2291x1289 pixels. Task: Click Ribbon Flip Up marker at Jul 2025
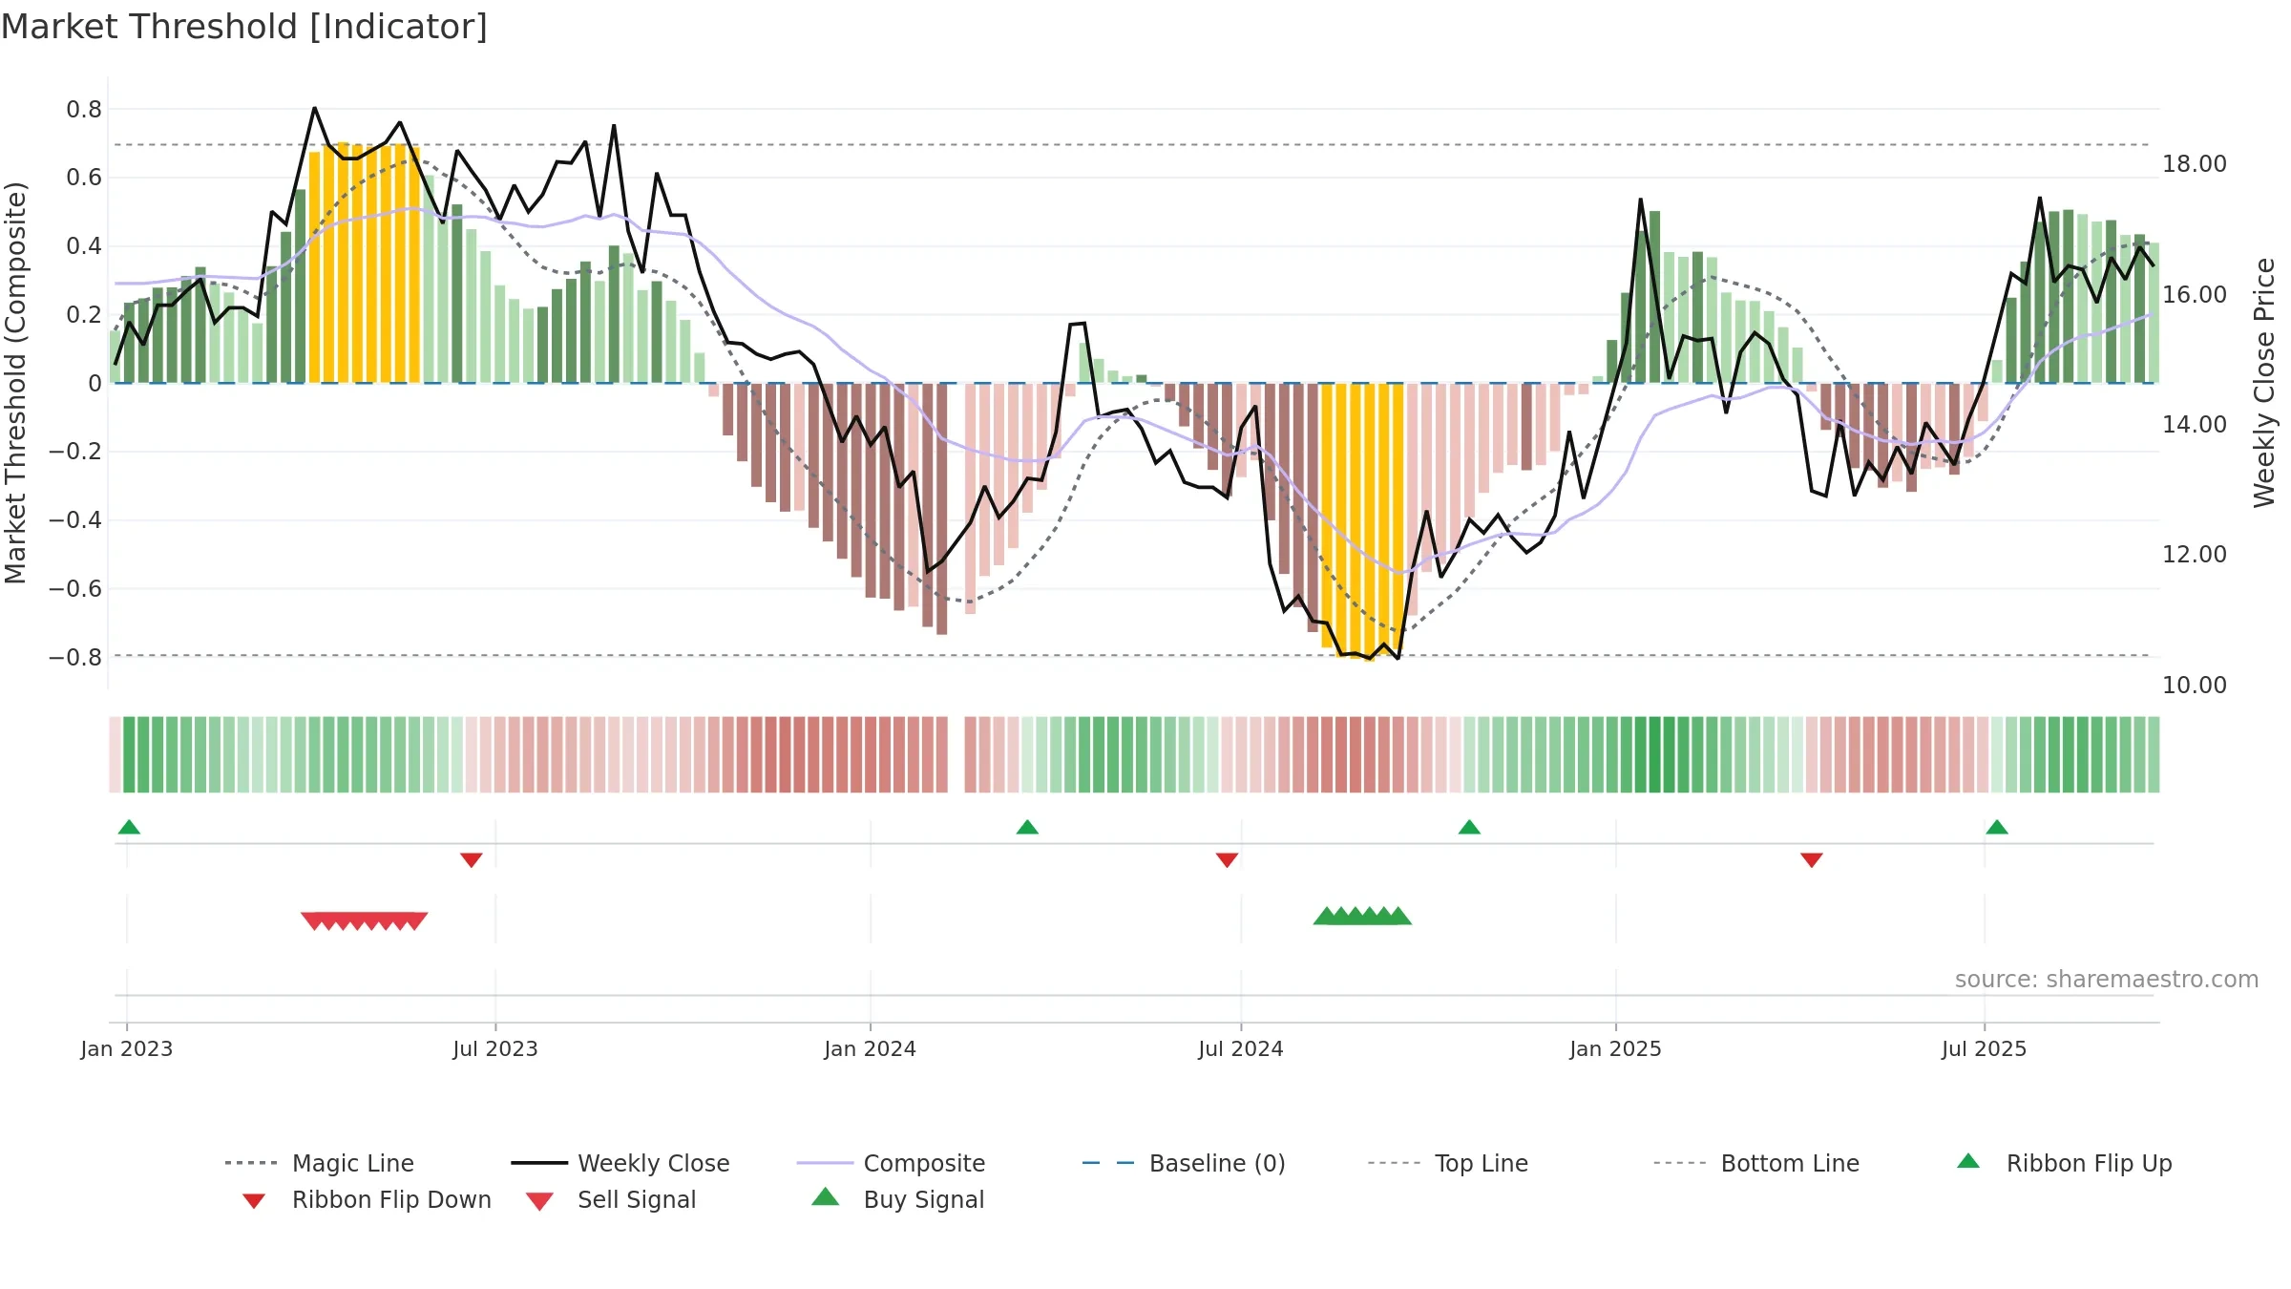coord(1997,827)
